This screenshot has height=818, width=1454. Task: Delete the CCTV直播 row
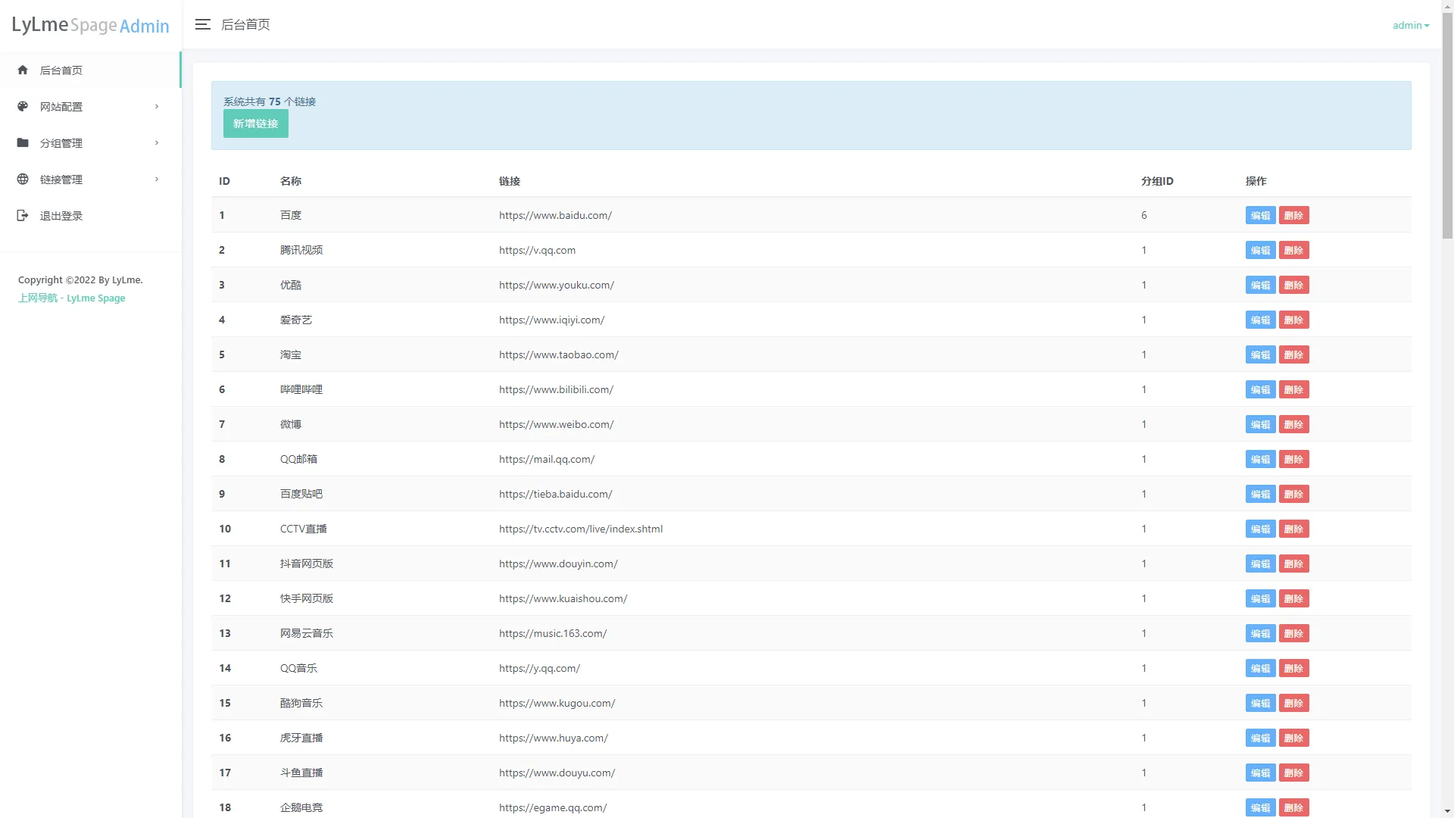1293,529
